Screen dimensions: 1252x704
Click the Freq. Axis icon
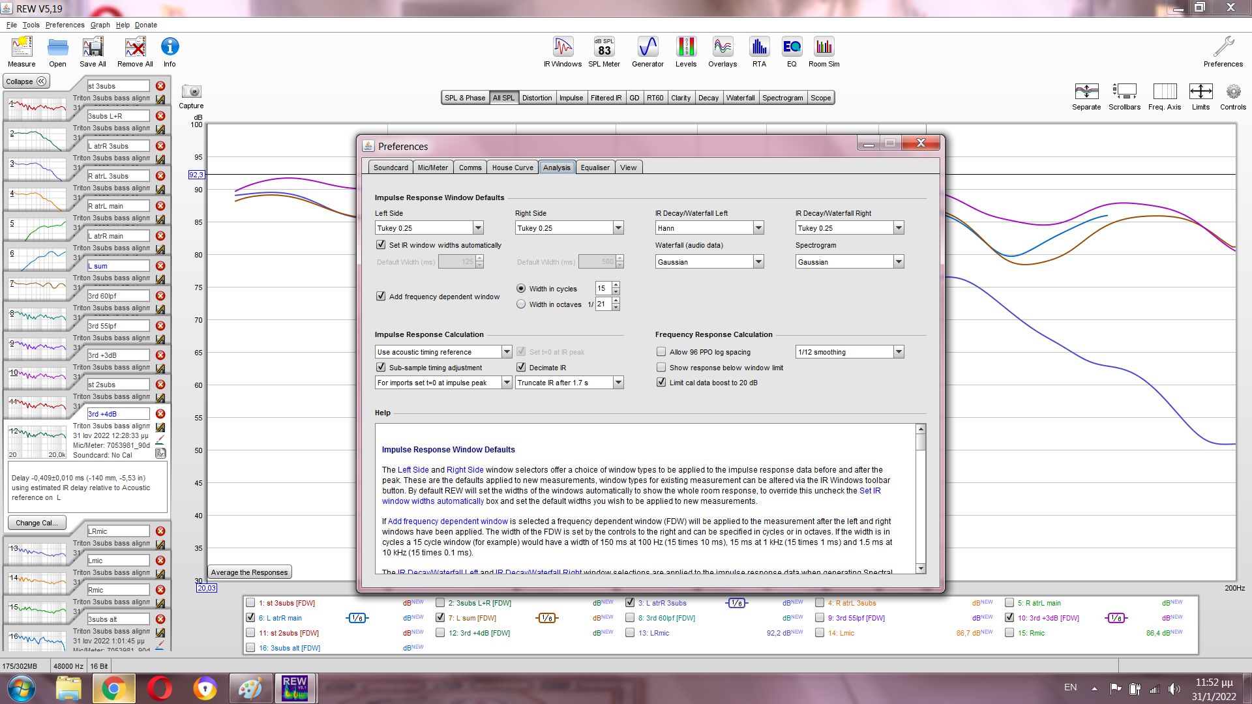(x=1165, y=96)
